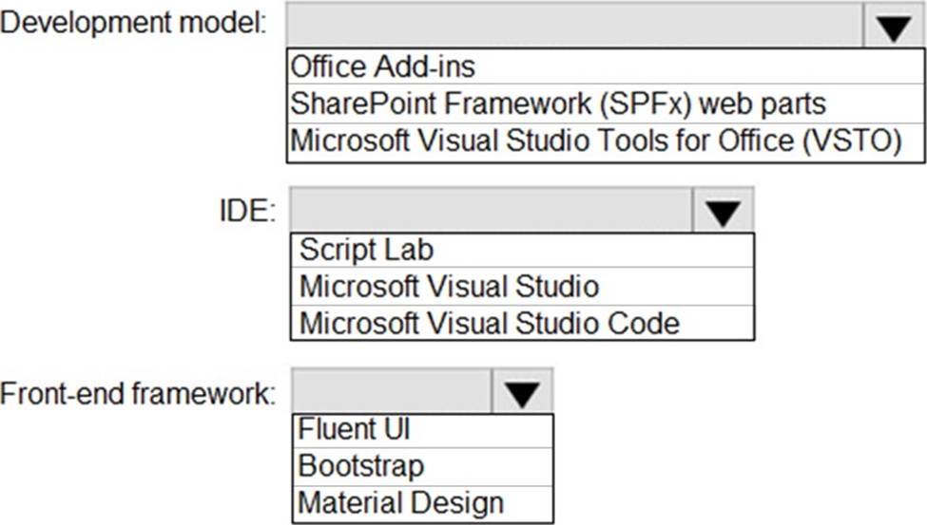Collapse the IDE options list via its arrow
Image resolution: width=927 pixels, height=525 pixels.
coord(723,211)
